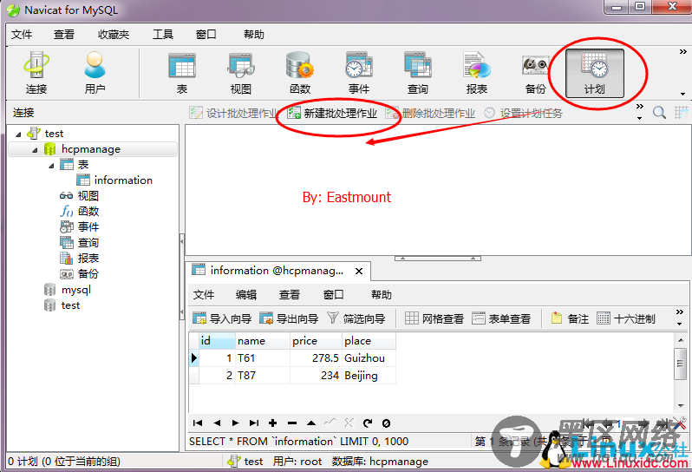This screenshot has width=692, height=472.
Task: Open 导出向导 export wizard
Action: click(289, 318)
